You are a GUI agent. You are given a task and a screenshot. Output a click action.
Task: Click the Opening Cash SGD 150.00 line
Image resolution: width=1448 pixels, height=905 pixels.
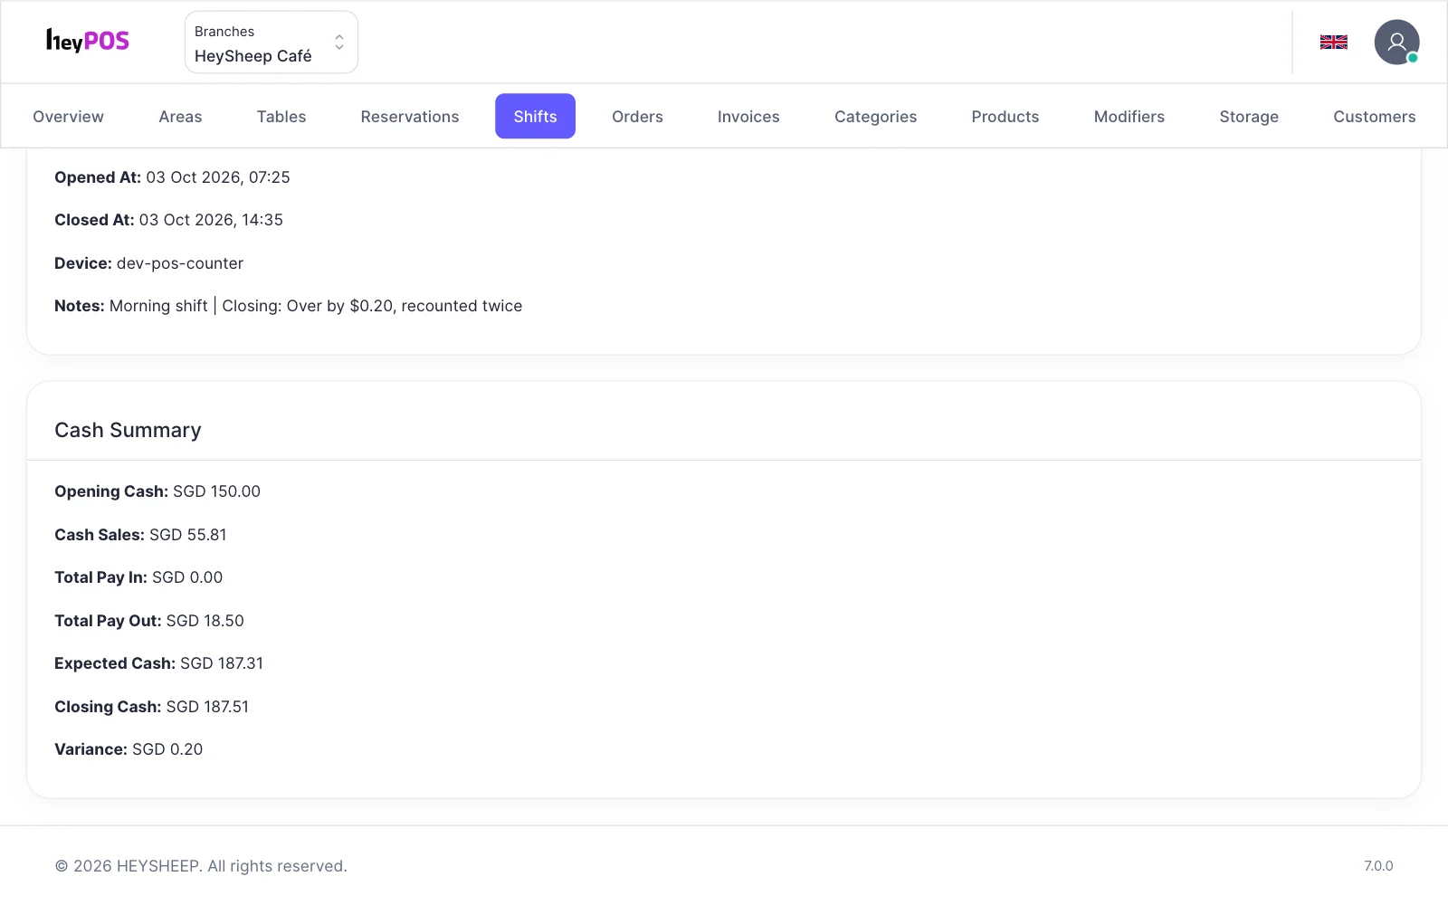[x=157, y=491]
